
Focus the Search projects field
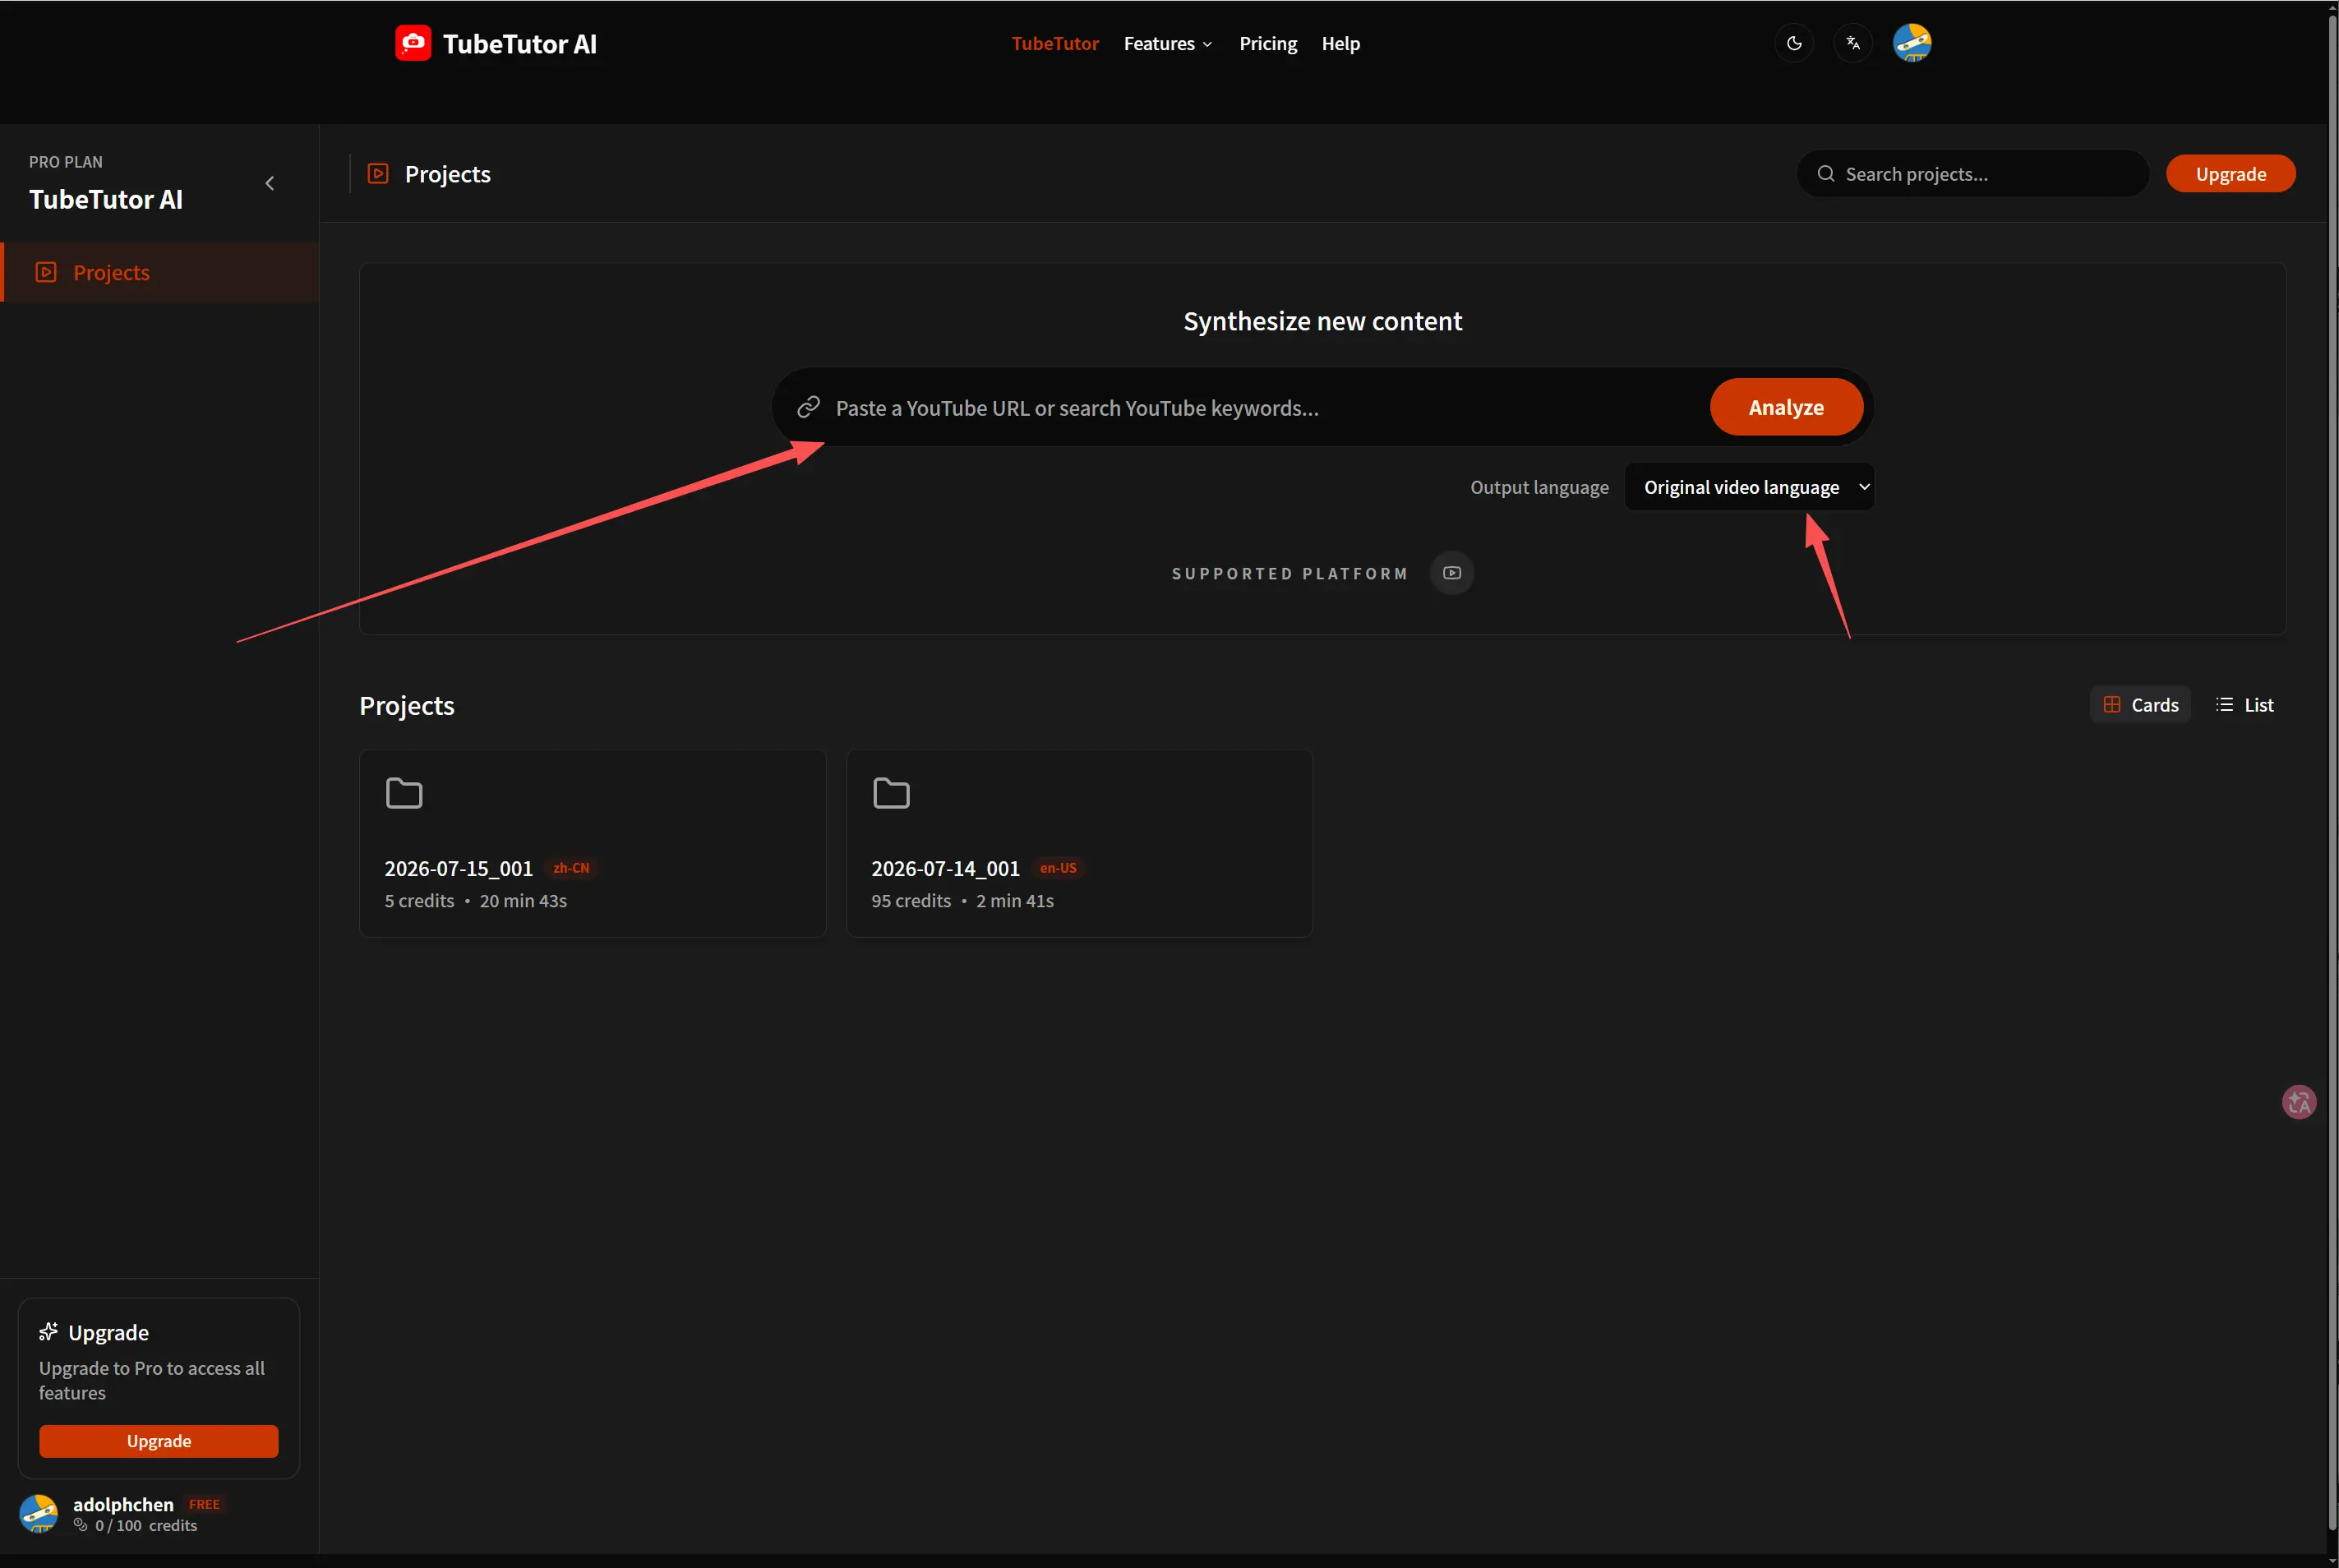[1972, 174]
